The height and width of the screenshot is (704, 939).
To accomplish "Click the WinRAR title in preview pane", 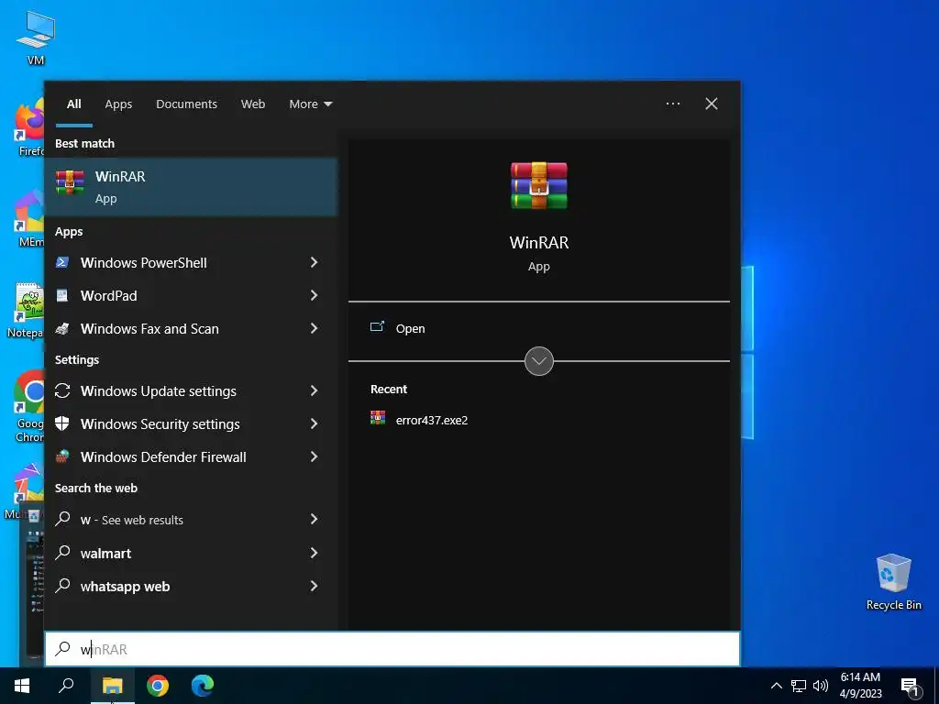I will click(x=539, y=242).
